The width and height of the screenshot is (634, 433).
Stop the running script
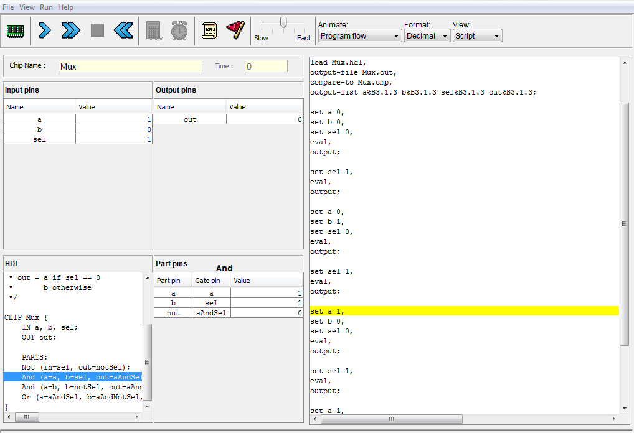tap(97, 30)
